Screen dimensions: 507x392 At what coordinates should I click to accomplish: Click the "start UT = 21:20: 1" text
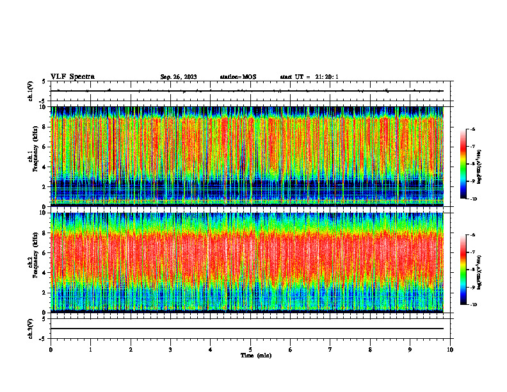coord(309,77)
